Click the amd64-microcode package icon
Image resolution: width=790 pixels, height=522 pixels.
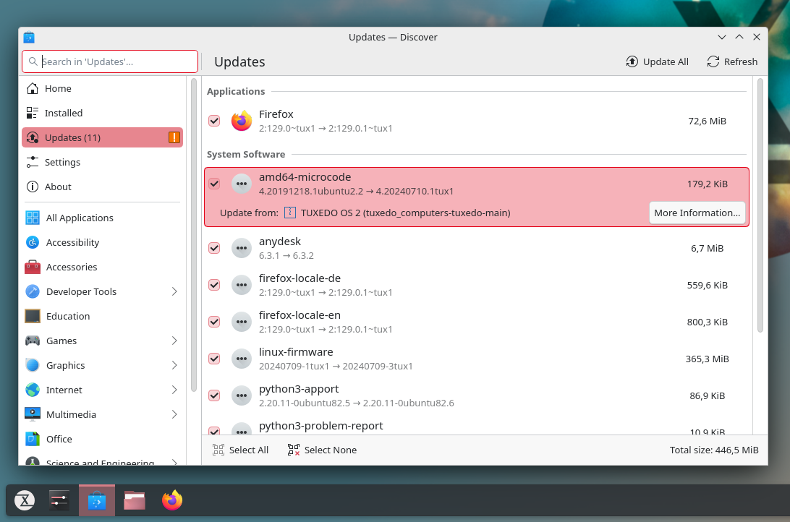click(x=242, y=184)
